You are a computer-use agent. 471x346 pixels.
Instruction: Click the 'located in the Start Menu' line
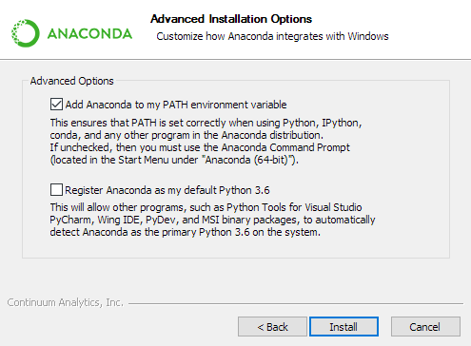tap(174, 160)
